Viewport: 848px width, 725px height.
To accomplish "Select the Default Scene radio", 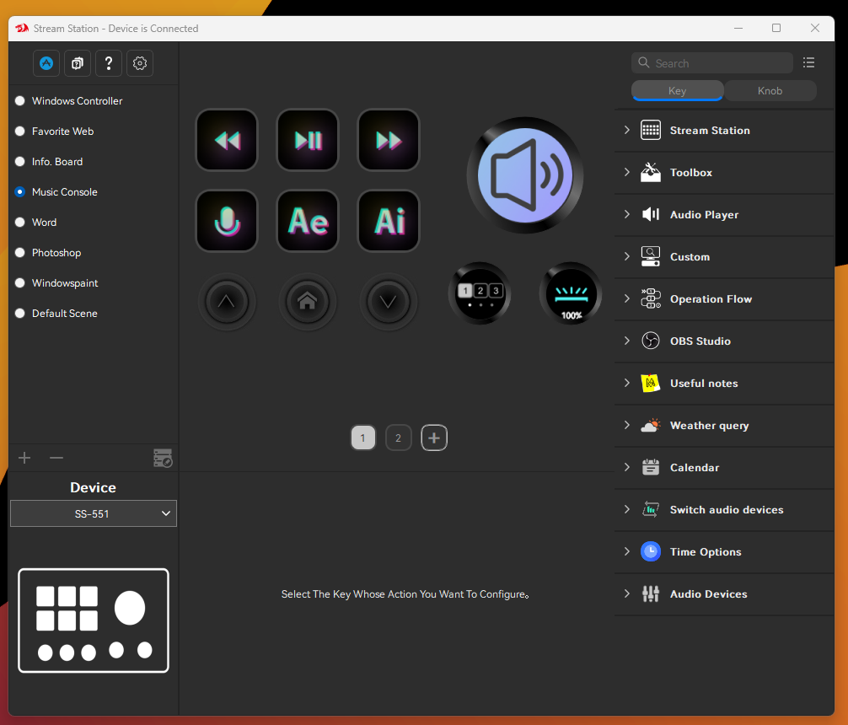I will [x=20, y=313].
